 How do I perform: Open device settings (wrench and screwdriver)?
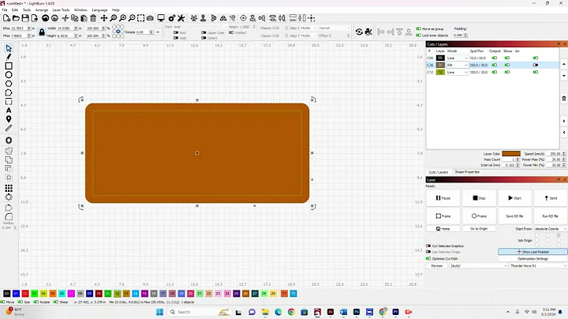(181, 18)
